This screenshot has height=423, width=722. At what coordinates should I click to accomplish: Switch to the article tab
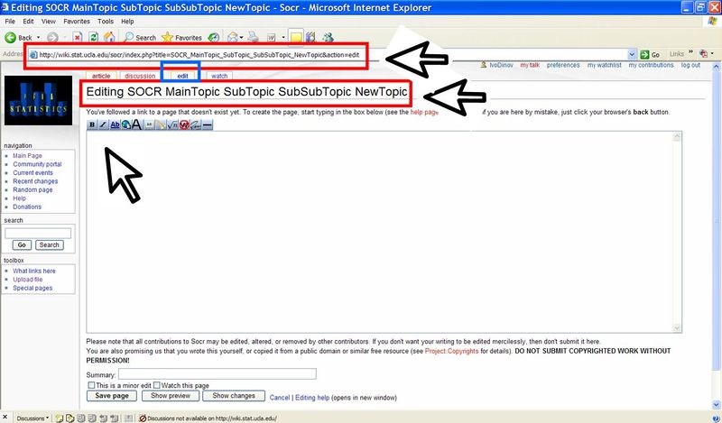click(101, 76)
